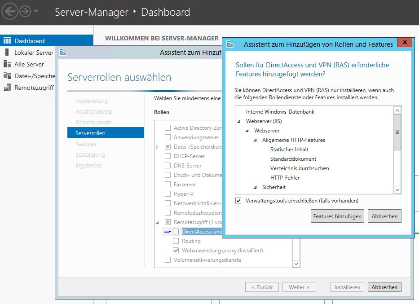Check the Volumenaktivierungsdienste role checkbox
Image resolution: width=419 pixels, height=304 pixels.
pyautogui.click(x=168, y=260)
